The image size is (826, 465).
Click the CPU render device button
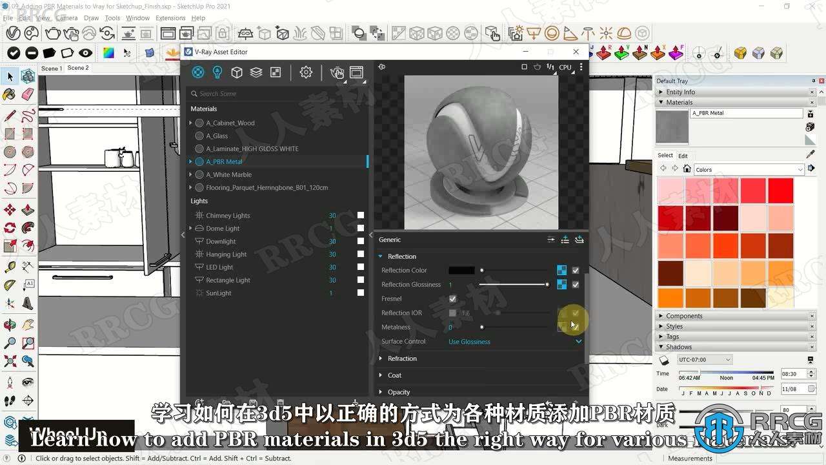pos(565,67)
